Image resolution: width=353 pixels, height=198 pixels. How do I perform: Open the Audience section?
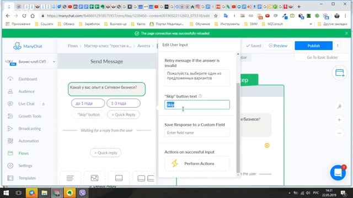click(26, 91)
